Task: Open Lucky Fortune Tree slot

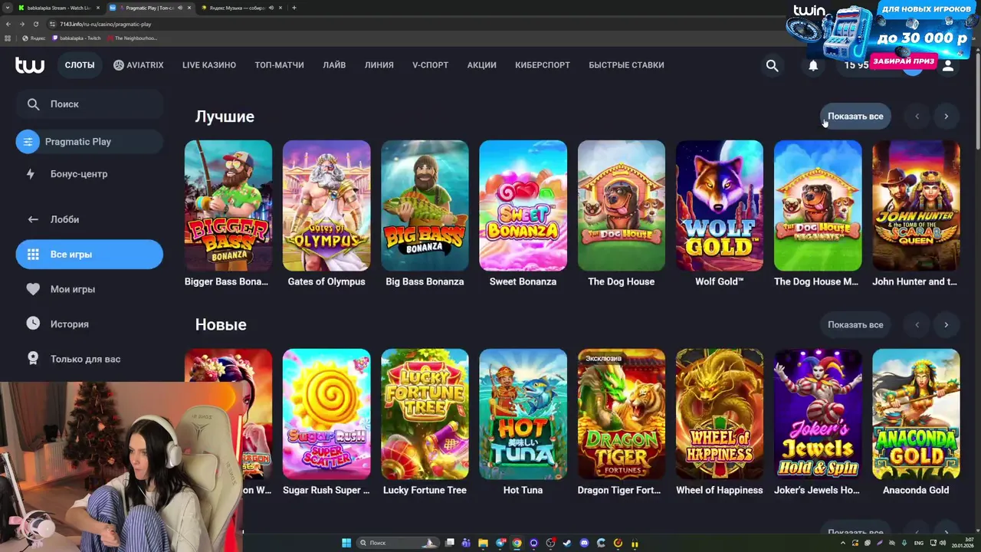Action: point(425,414)
